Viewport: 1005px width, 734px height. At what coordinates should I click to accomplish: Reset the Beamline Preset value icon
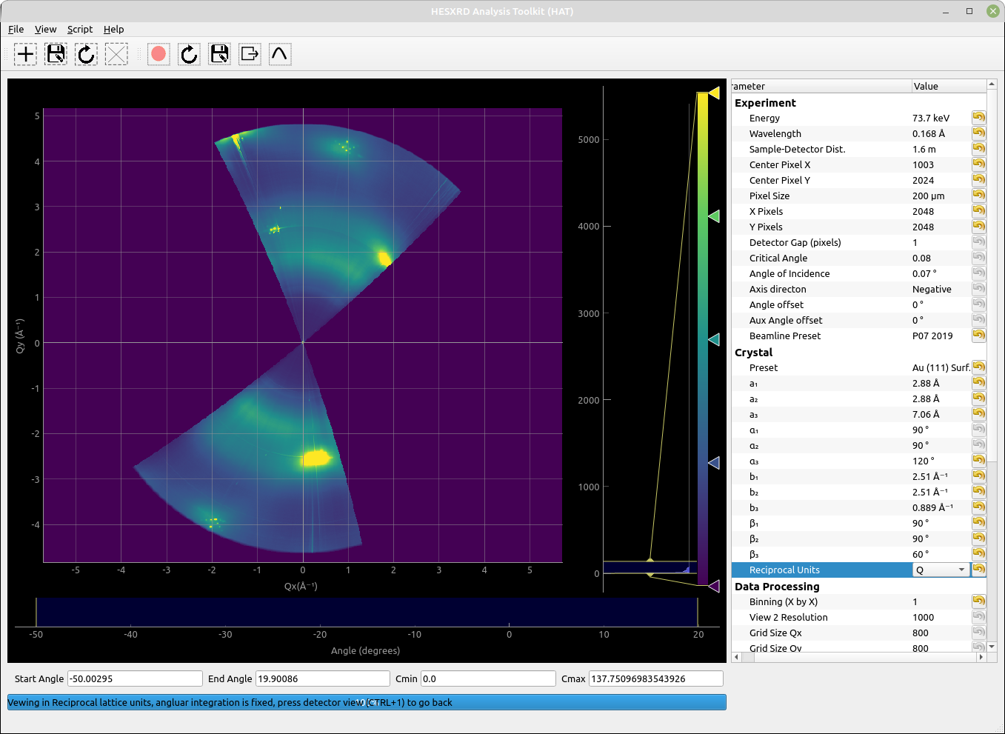tap(978, 336)
